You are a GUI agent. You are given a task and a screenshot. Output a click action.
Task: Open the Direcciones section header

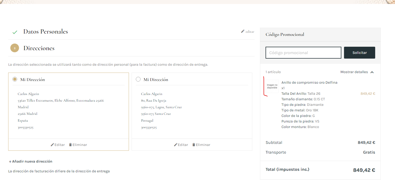[x=39, y=48]
